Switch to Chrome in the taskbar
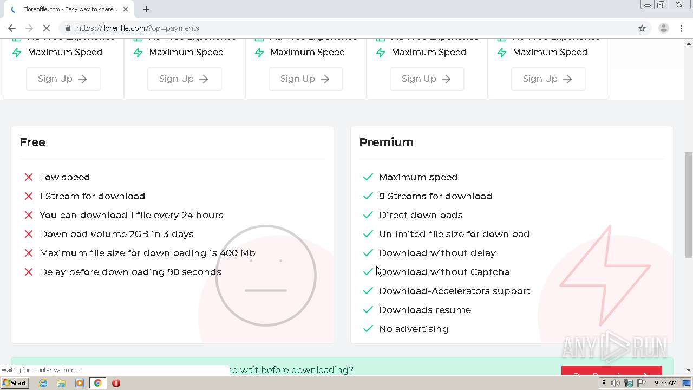This screenshot has height=390, width=693. pos(98,383)
